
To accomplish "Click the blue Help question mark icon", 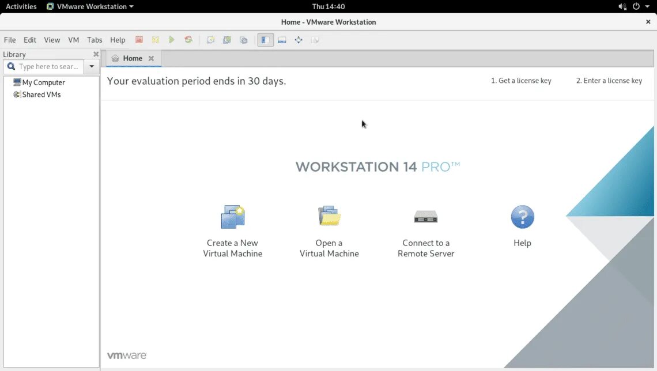I will (523, 217).
